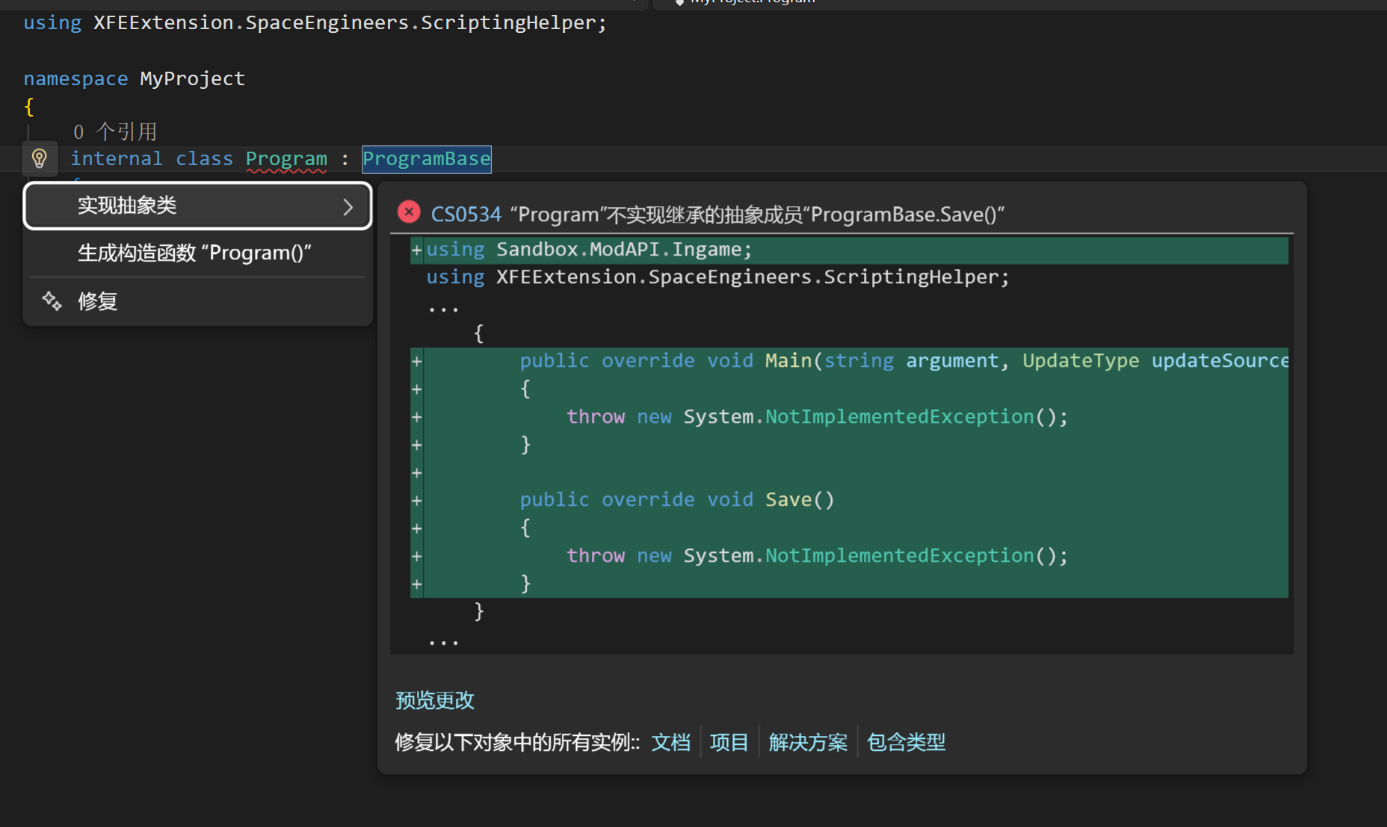This screenshot has width=1387, height=827.
Task: Open the CS0534 error code link
Action: click(x=466, y=215)
